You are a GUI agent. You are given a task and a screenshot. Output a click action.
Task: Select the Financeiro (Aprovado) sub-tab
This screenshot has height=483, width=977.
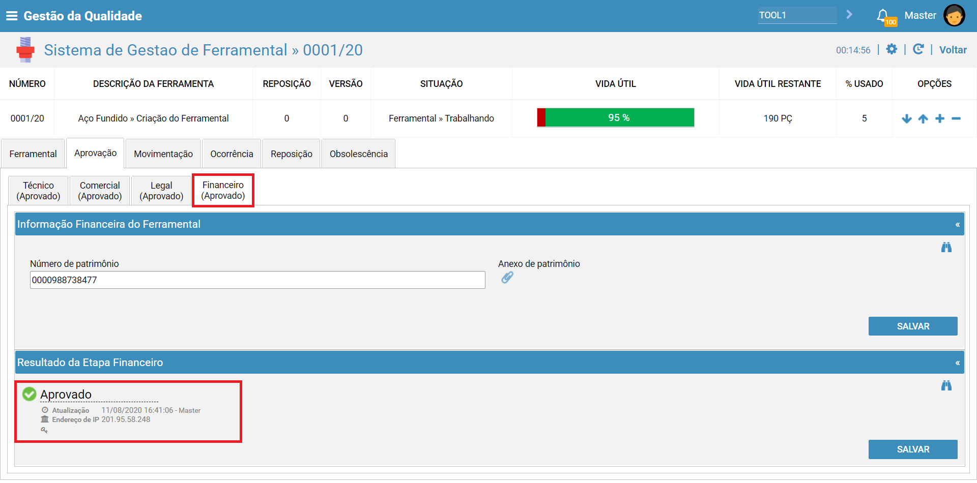[x=223, y=190]
